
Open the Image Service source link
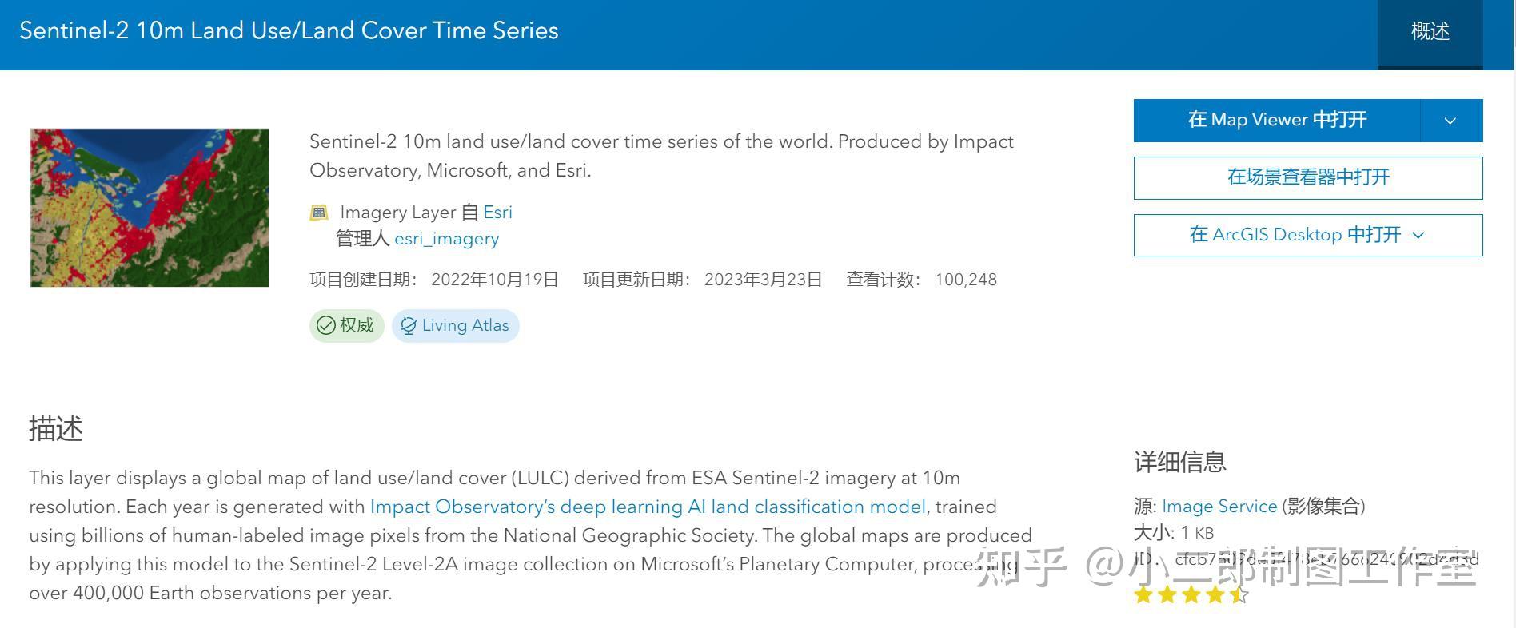[1219, 507]
